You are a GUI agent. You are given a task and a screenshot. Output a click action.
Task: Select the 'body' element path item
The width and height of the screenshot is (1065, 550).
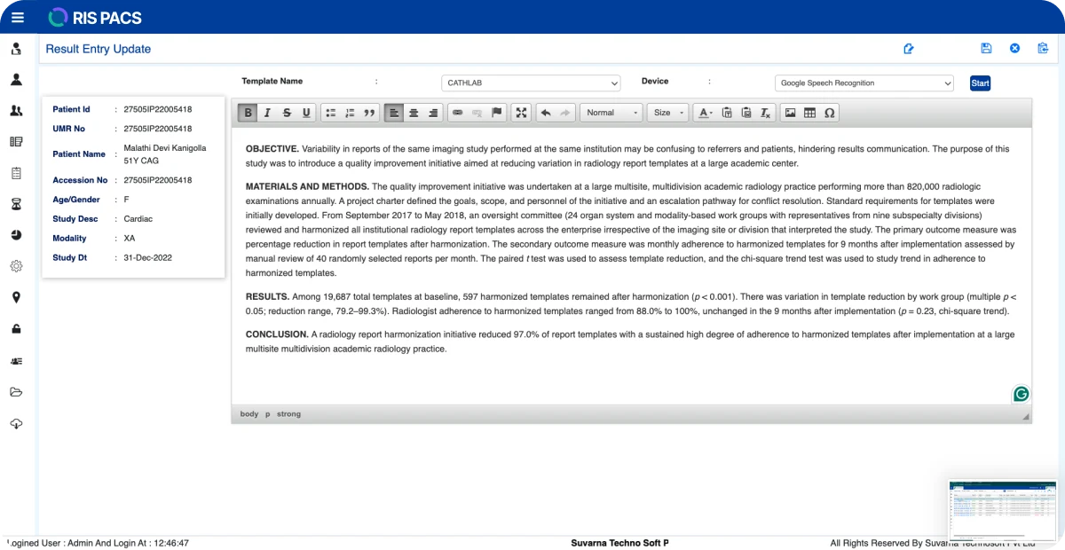[x=249, y=414]
